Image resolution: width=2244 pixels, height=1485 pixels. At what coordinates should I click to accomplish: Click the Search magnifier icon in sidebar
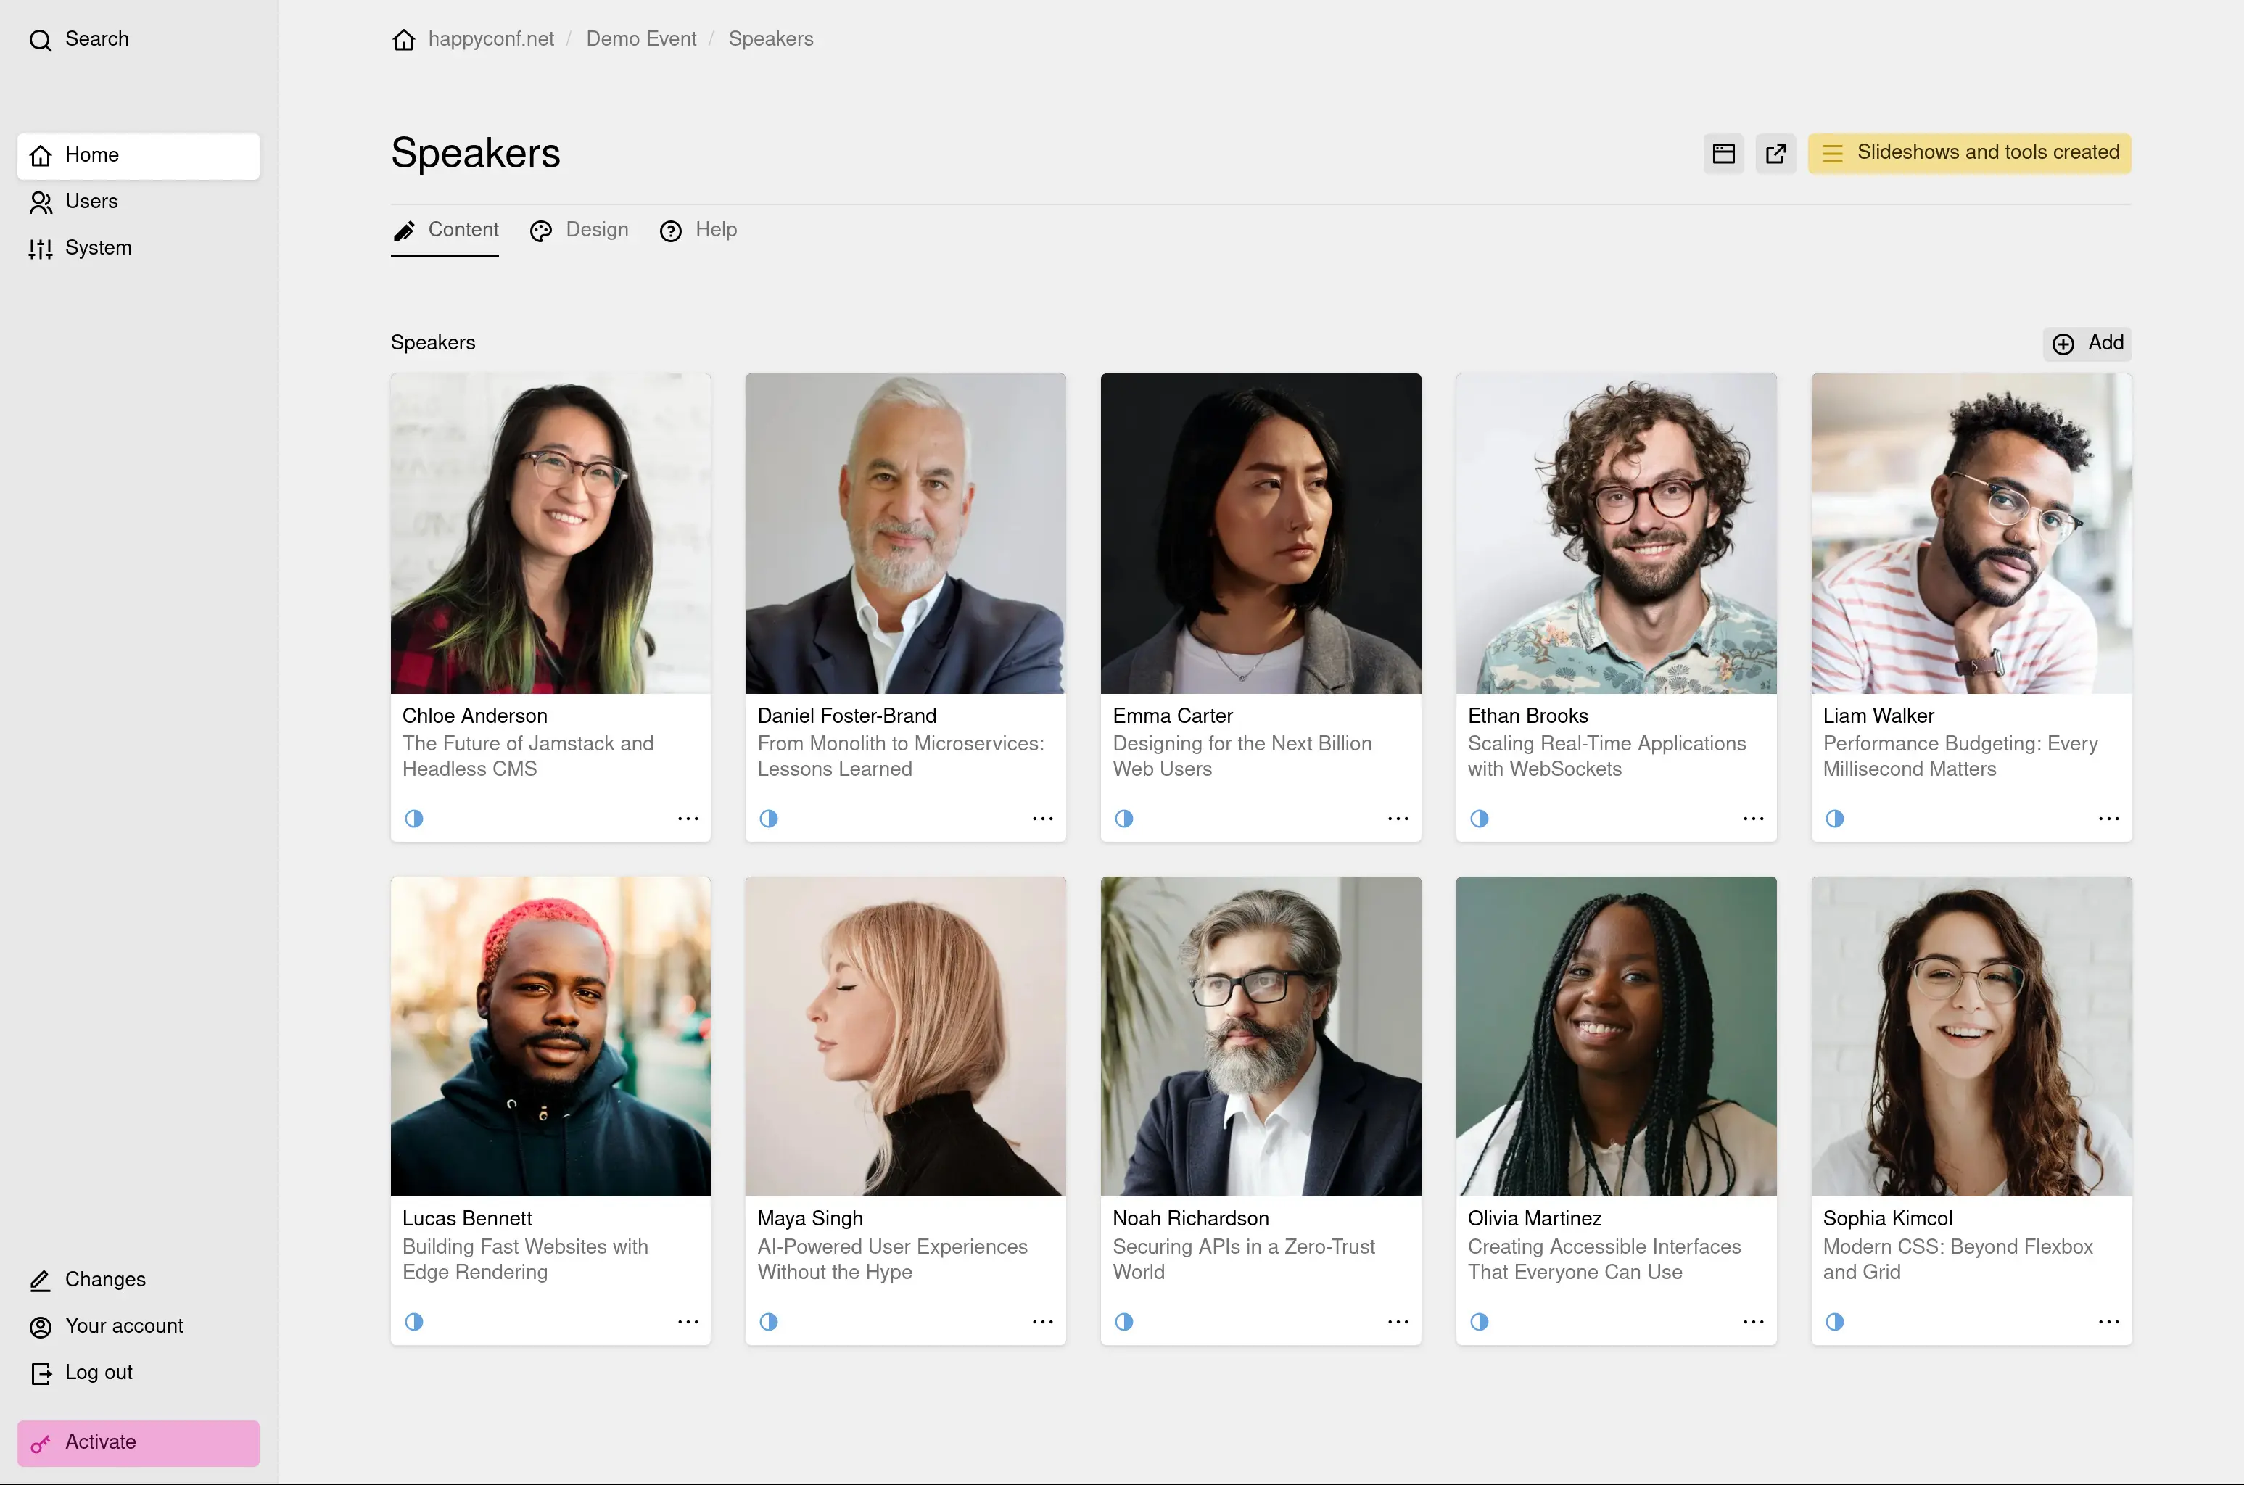pos(40,40)
